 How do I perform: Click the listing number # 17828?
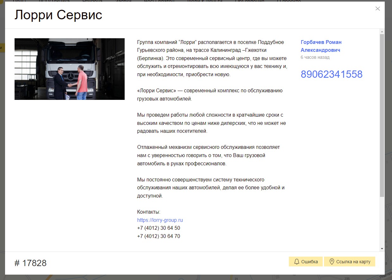click(x=30, y=263)
